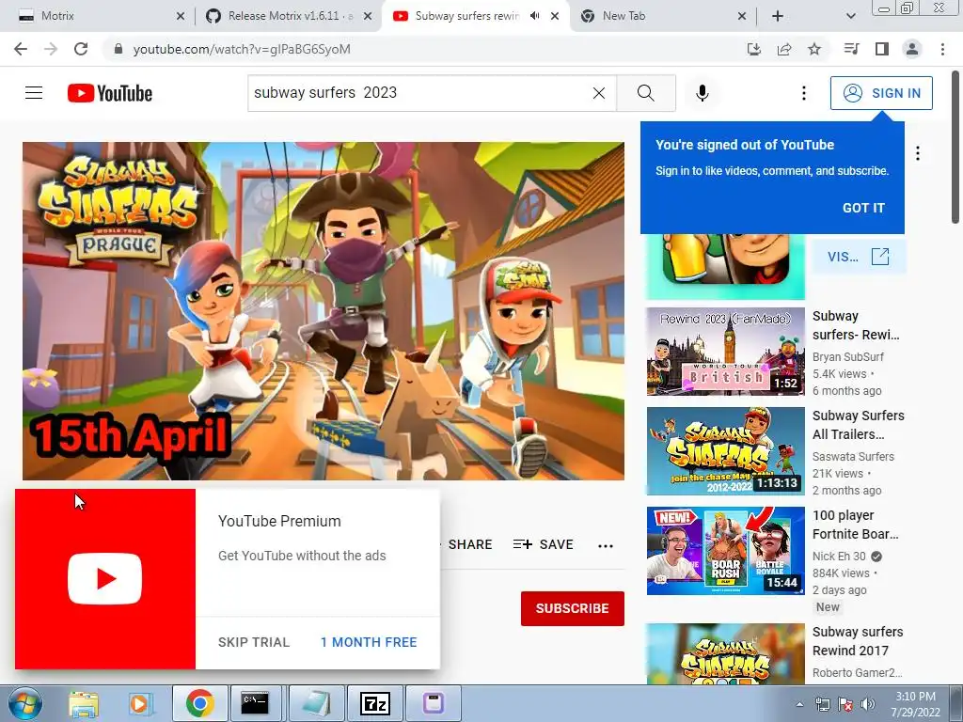The width and height of the screenshot is (963, 722).
Task: Save video to playlist with SAVE
Action: (544, 544)
